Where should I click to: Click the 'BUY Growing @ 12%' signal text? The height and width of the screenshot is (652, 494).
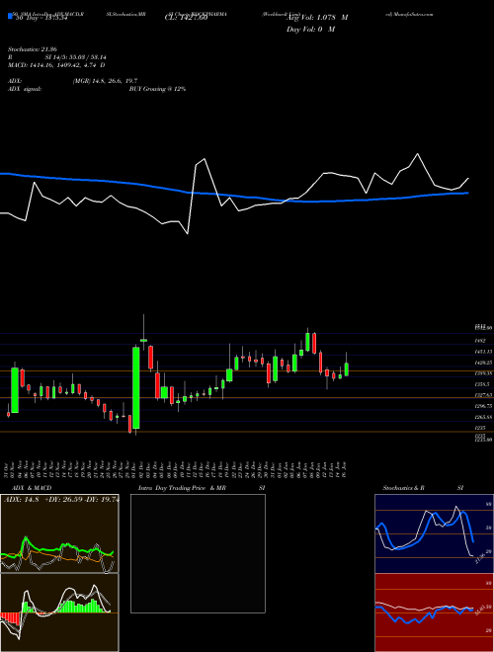(157, 89)
